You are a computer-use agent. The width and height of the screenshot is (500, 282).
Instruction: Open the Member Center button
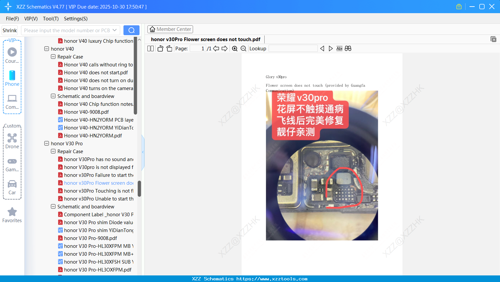point(170,29)
